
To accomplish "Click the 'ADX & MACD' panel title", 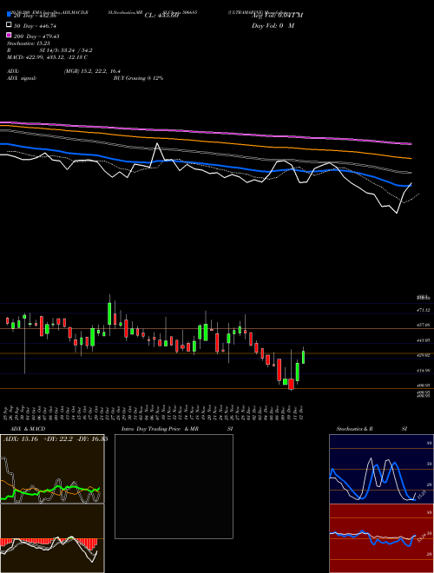I will [x=28, y=429].
